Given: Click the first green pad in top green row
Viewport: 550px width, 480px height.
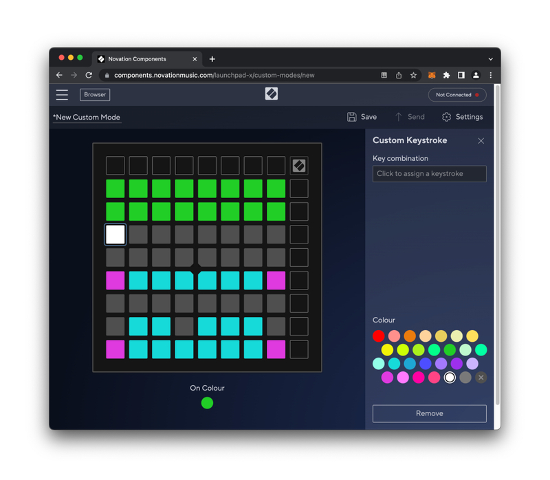Looking at the screenshot, I should pyautogui.click(x=115, y=188).
